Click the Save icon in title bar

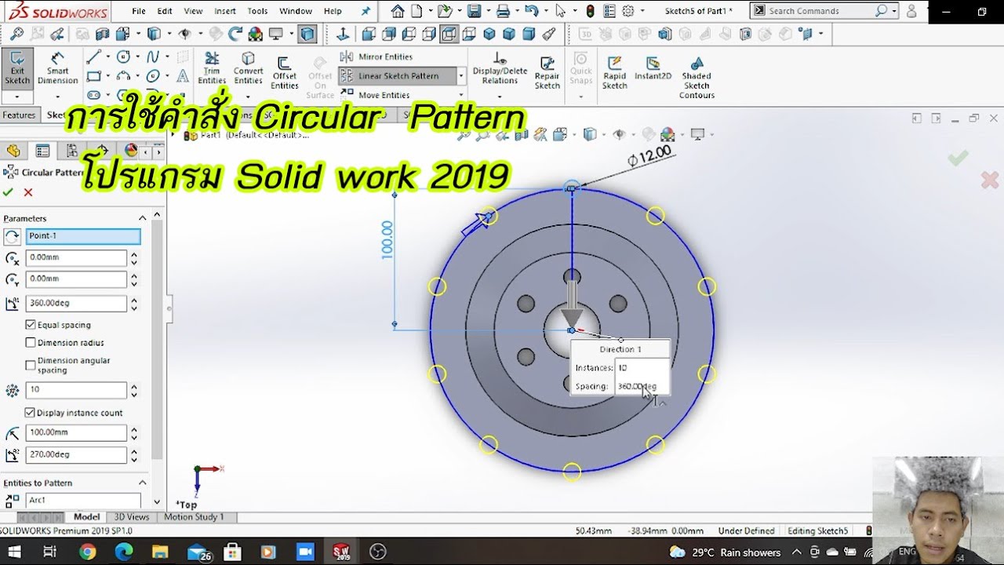click(474, 11)
